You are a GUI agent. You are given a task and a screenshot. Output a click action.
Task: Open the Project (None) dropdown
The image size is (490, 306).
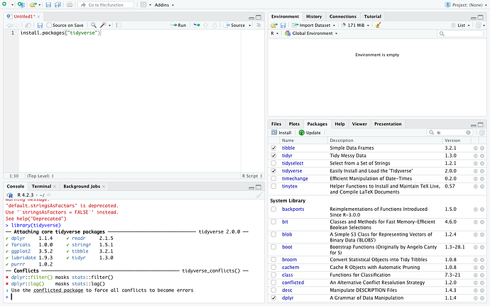pos(465,5)
